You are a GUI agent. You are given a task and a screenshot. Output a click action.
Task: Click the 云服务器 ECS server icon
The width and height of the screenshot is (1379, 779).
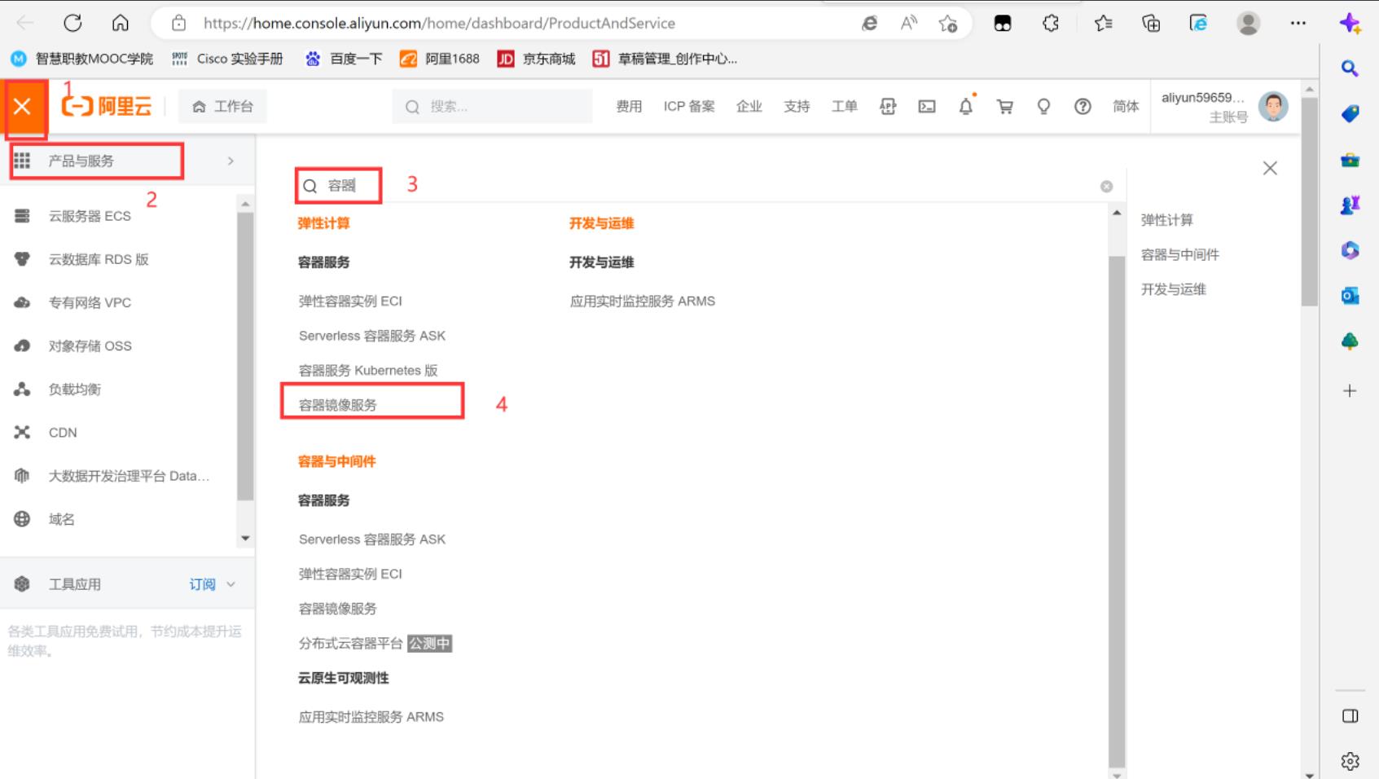coord(22,216)
